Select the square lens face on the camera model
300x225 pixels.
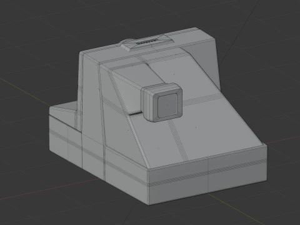167,105
